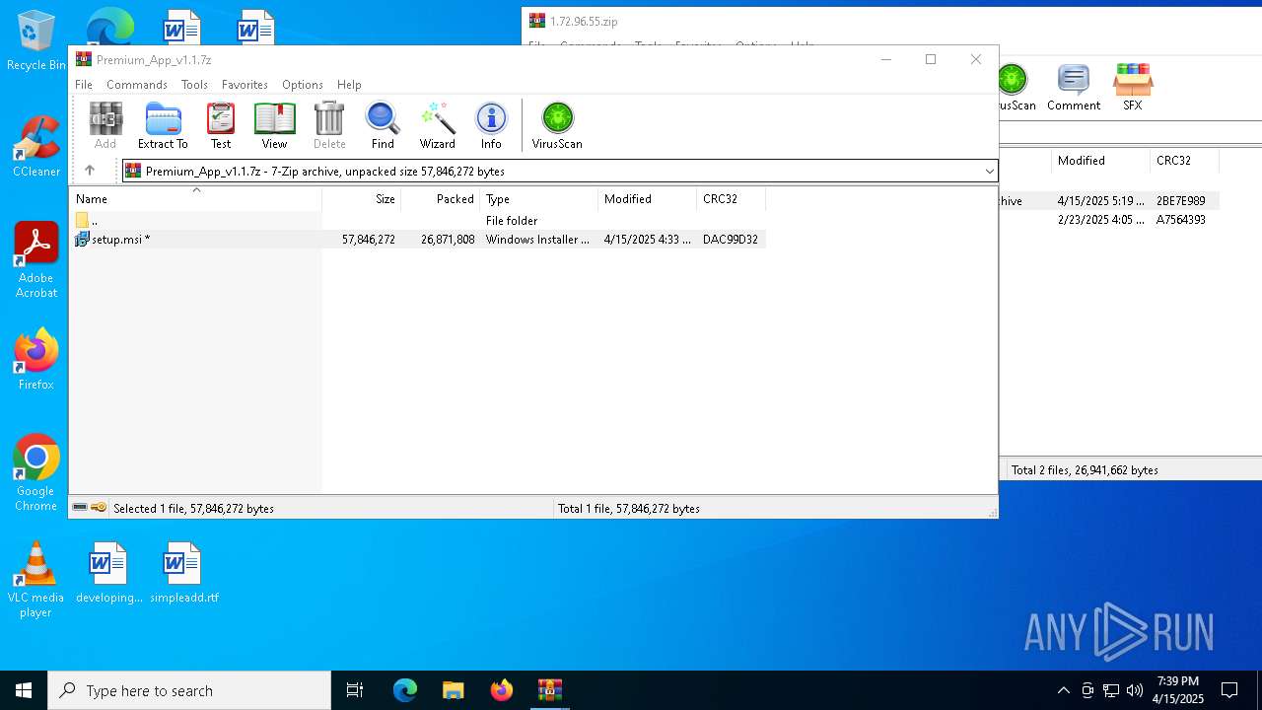Click VirusScan icon in background window

click(1016, 88)
